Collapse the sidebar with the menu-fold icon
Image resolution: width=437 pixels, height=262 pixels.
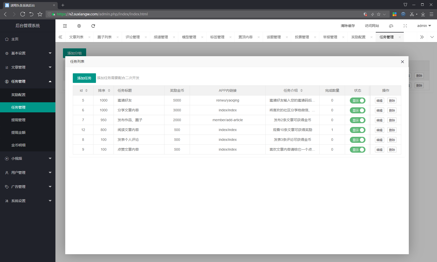[65, 26]
